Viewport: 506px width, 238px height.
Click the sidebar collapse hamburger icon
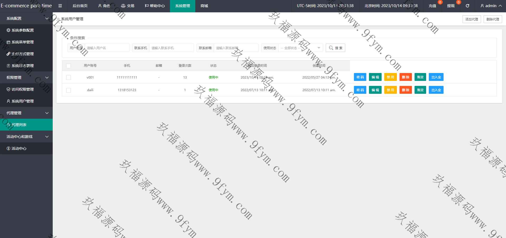pyautogui.click(x=60, y=6)
